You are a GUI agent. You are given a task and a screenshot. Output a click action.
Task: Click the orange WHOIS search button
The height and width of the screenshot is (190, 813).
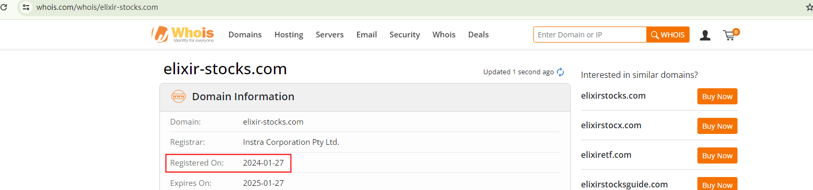pos(668,35)
